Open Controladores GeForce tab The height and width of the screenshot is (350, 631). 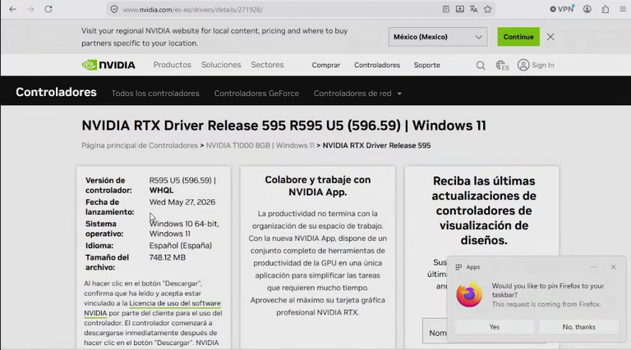[256, 93]
